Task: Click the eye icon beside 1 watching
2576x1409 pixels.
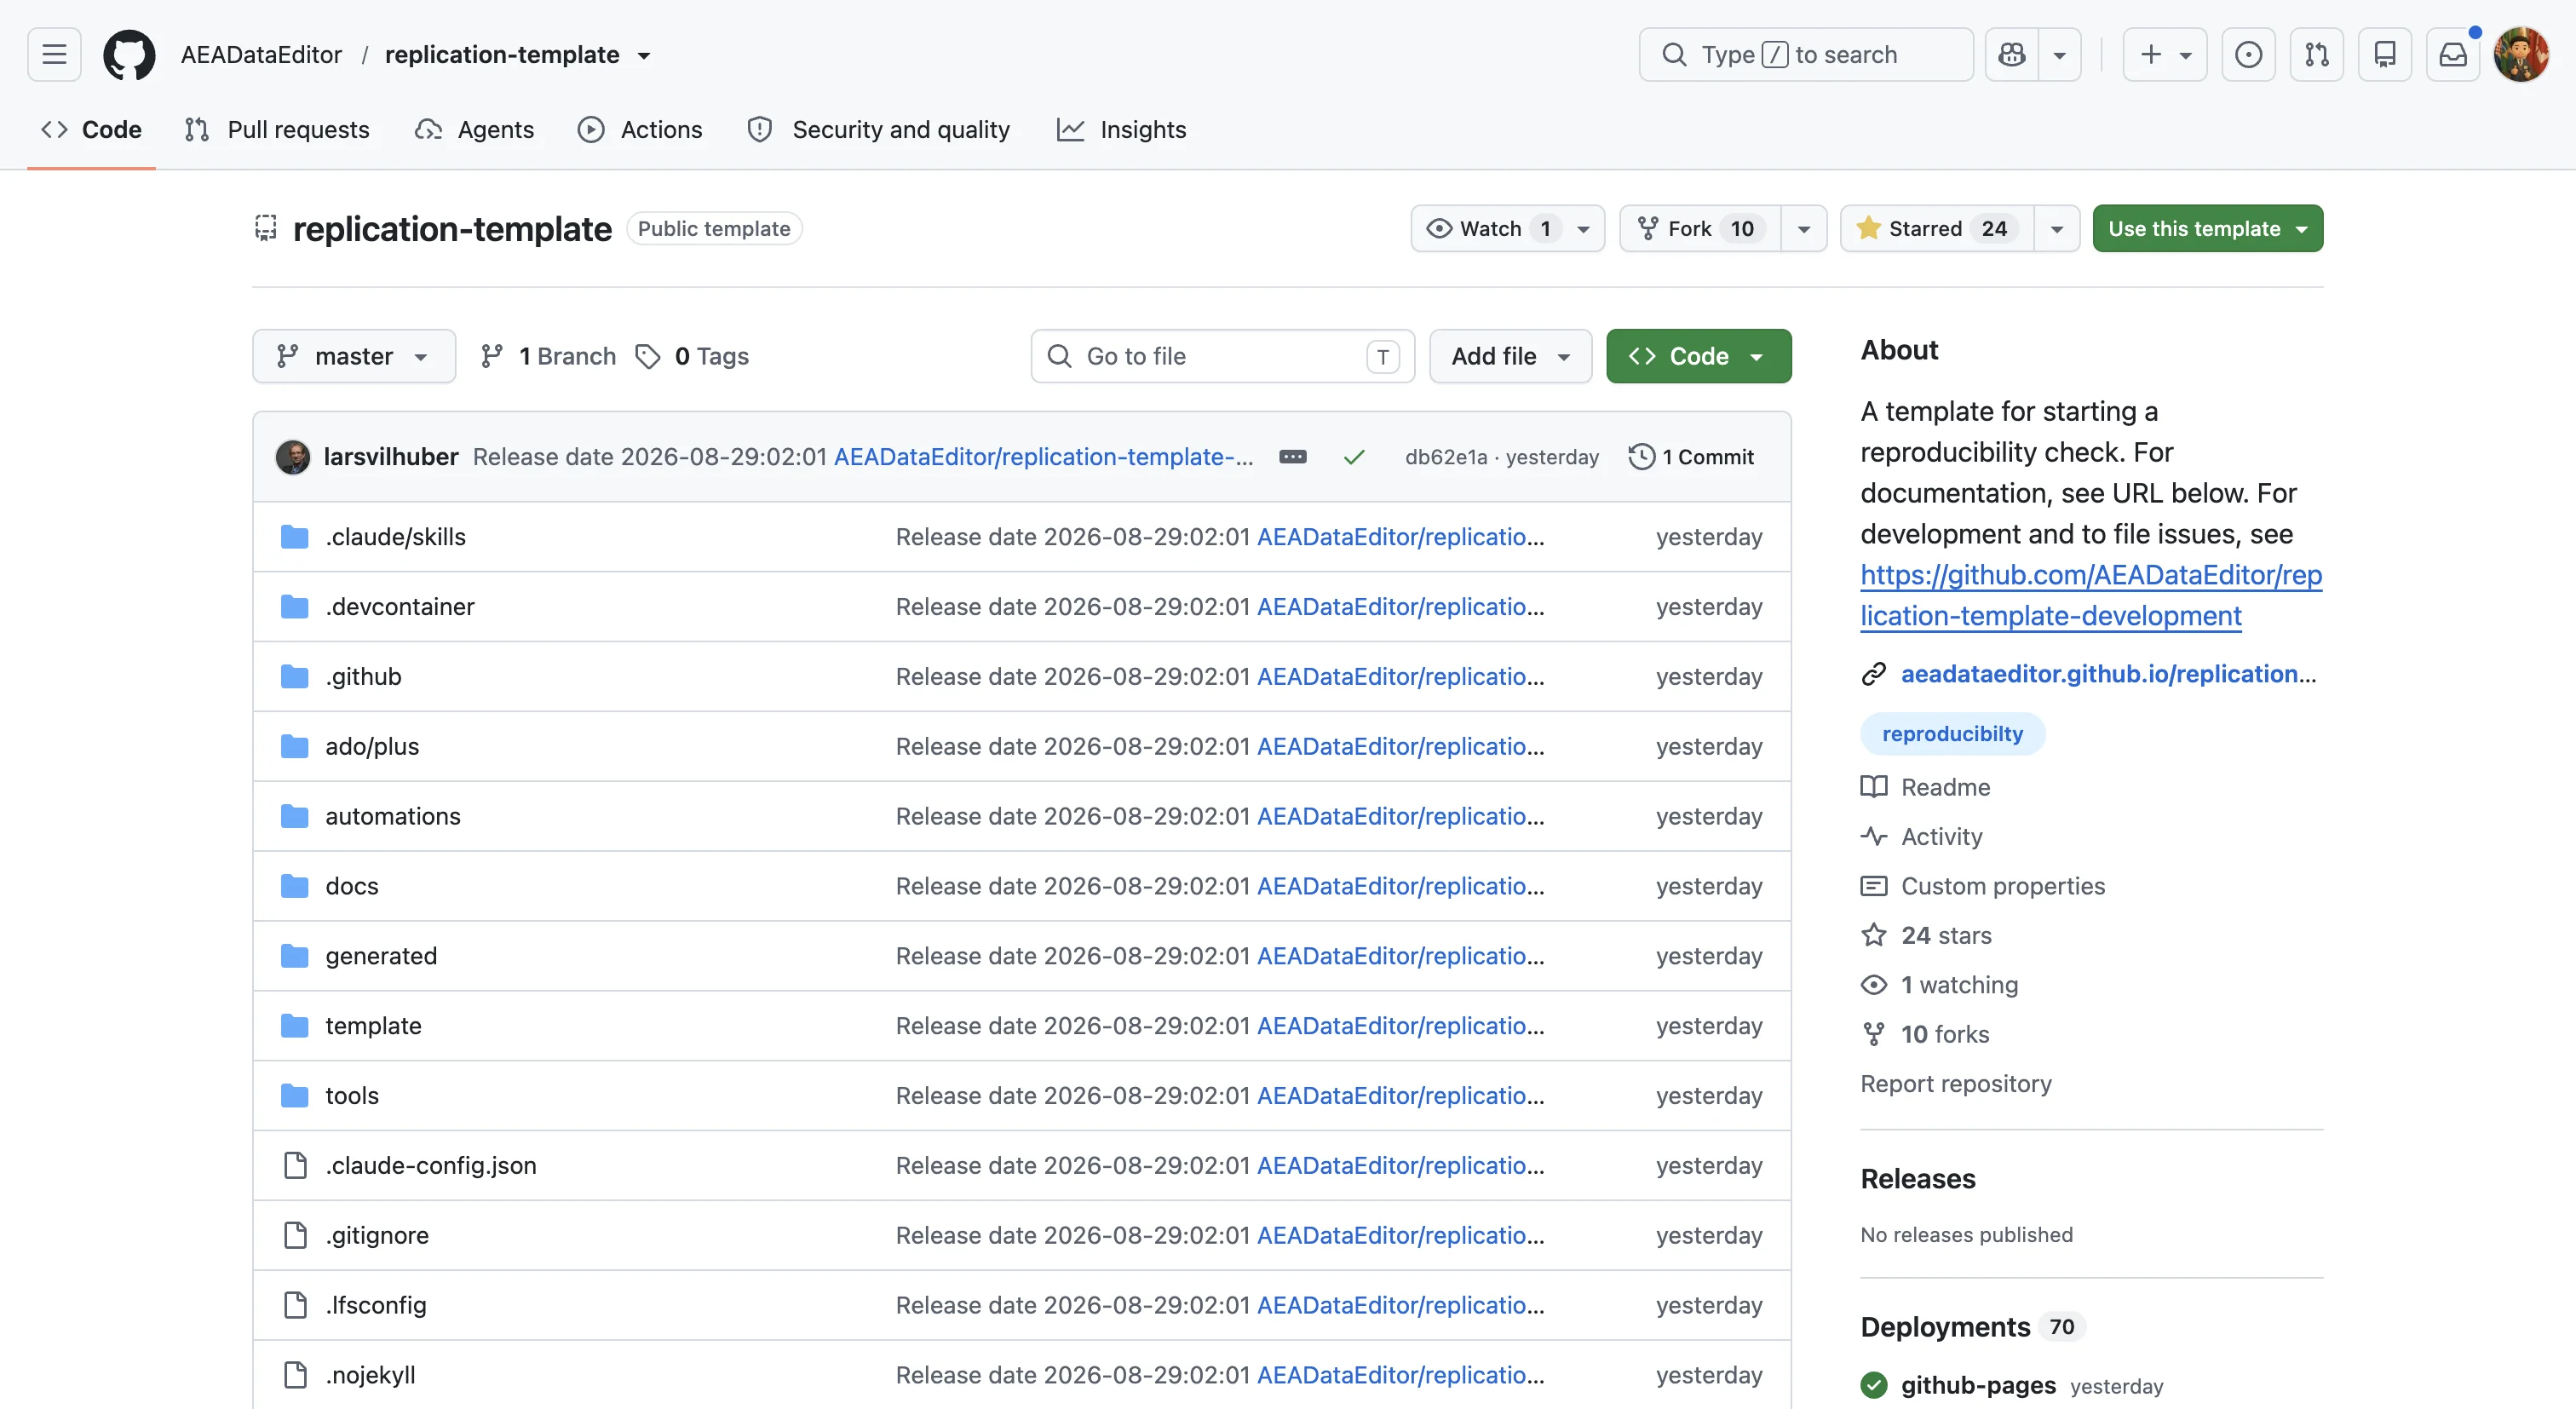Action: [x=1874, y=986]
